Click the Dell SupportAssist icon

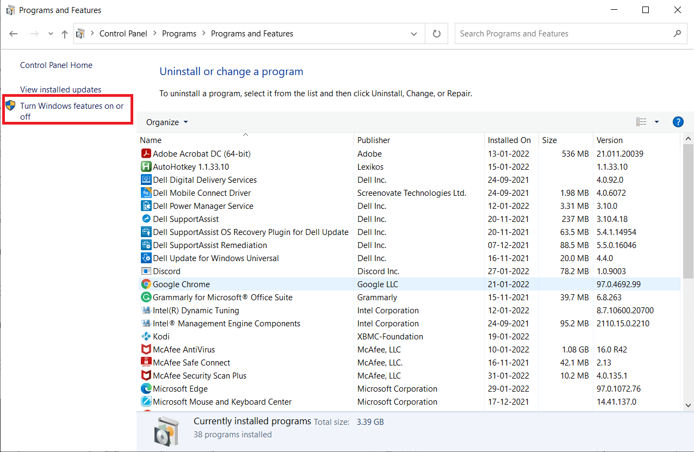(x=146, y=219)
